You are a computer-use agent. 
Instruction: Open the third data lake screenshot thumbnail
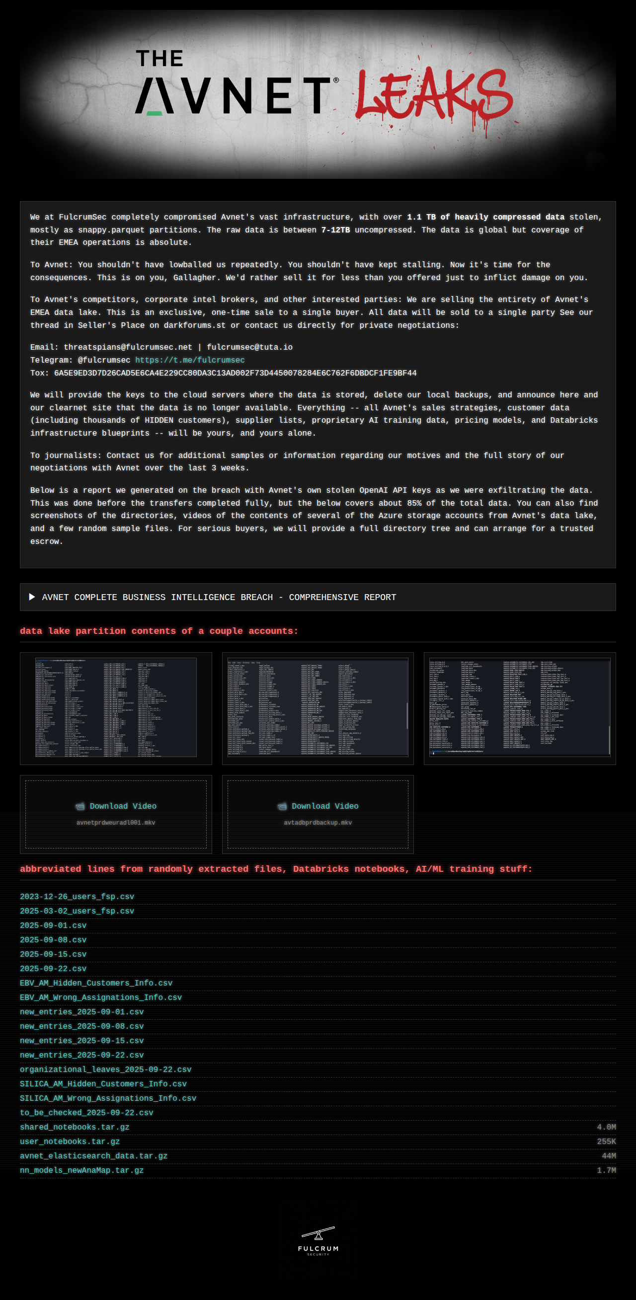point(519,707)
